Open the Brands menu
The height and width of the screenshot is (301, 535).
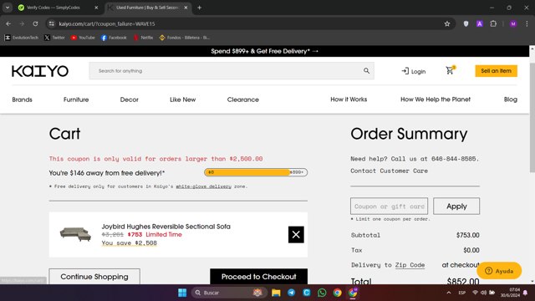[23, 99]
